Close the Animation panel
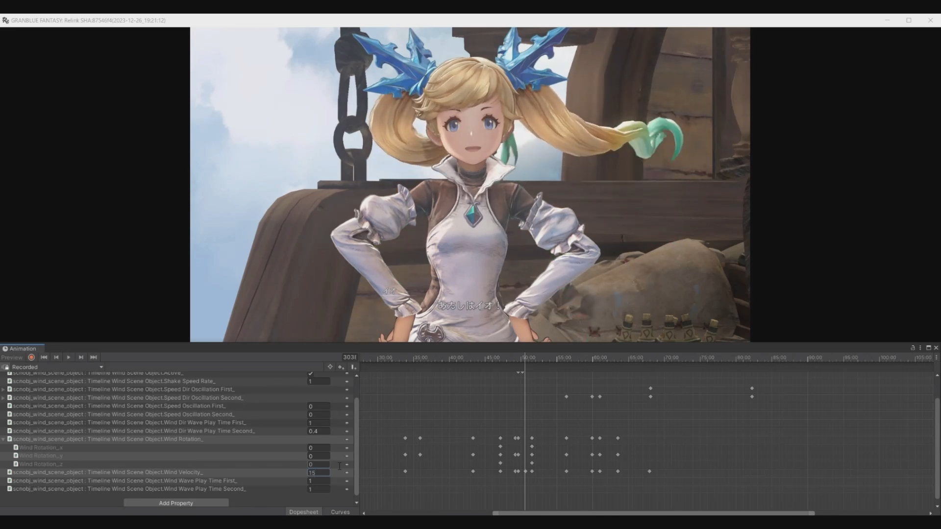Viewport: 941px width, 529px height. tap(936, 348)
